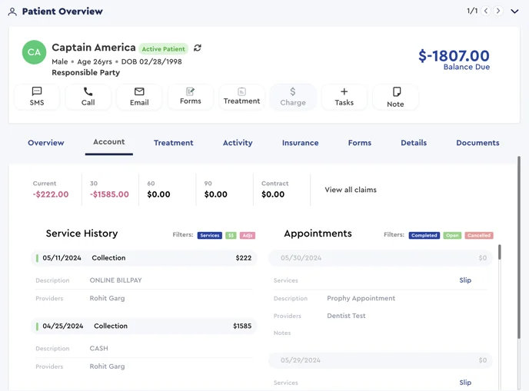Screen dimensions: 529x391
Task: Toggle the Open appointments filter
Action: [452, 235]
